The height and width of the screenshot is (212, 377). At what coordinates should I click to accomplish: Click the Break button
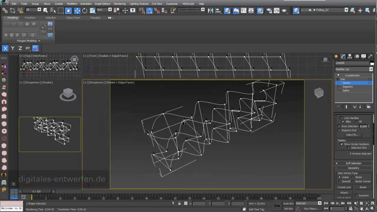[x=363, y=187]
